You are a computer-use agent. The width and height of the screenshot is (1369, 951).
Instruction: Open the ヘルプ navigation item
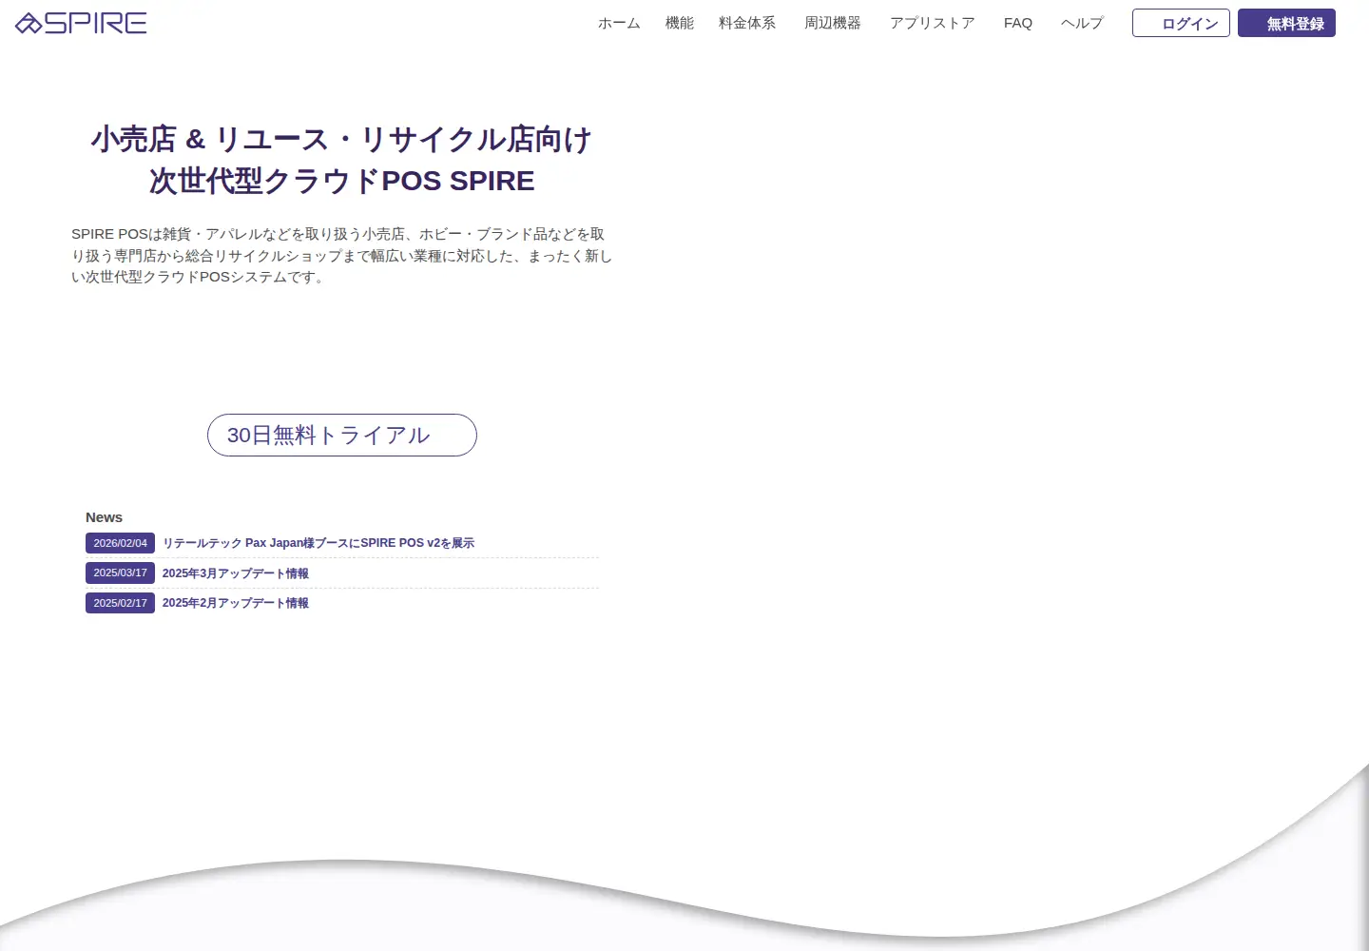point(1082,23)
